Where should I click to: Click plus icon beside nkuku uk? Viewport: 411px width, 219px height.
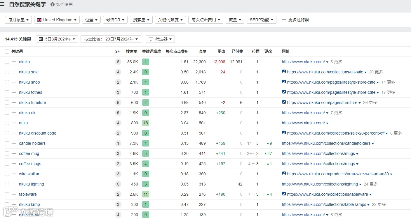[x=14, y=113]
